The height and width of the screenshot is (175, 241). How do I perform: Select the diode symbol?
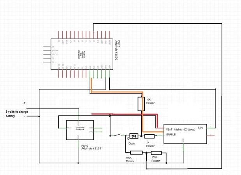(134, 136)
